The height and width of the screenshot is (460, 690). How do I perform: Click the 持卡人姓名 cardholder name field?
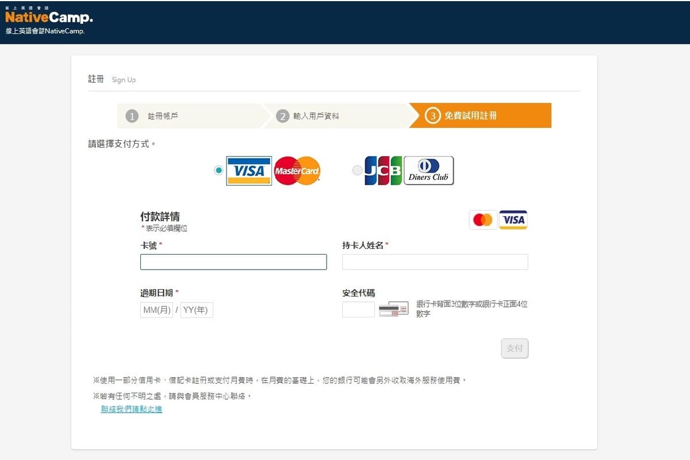point(435,262)
